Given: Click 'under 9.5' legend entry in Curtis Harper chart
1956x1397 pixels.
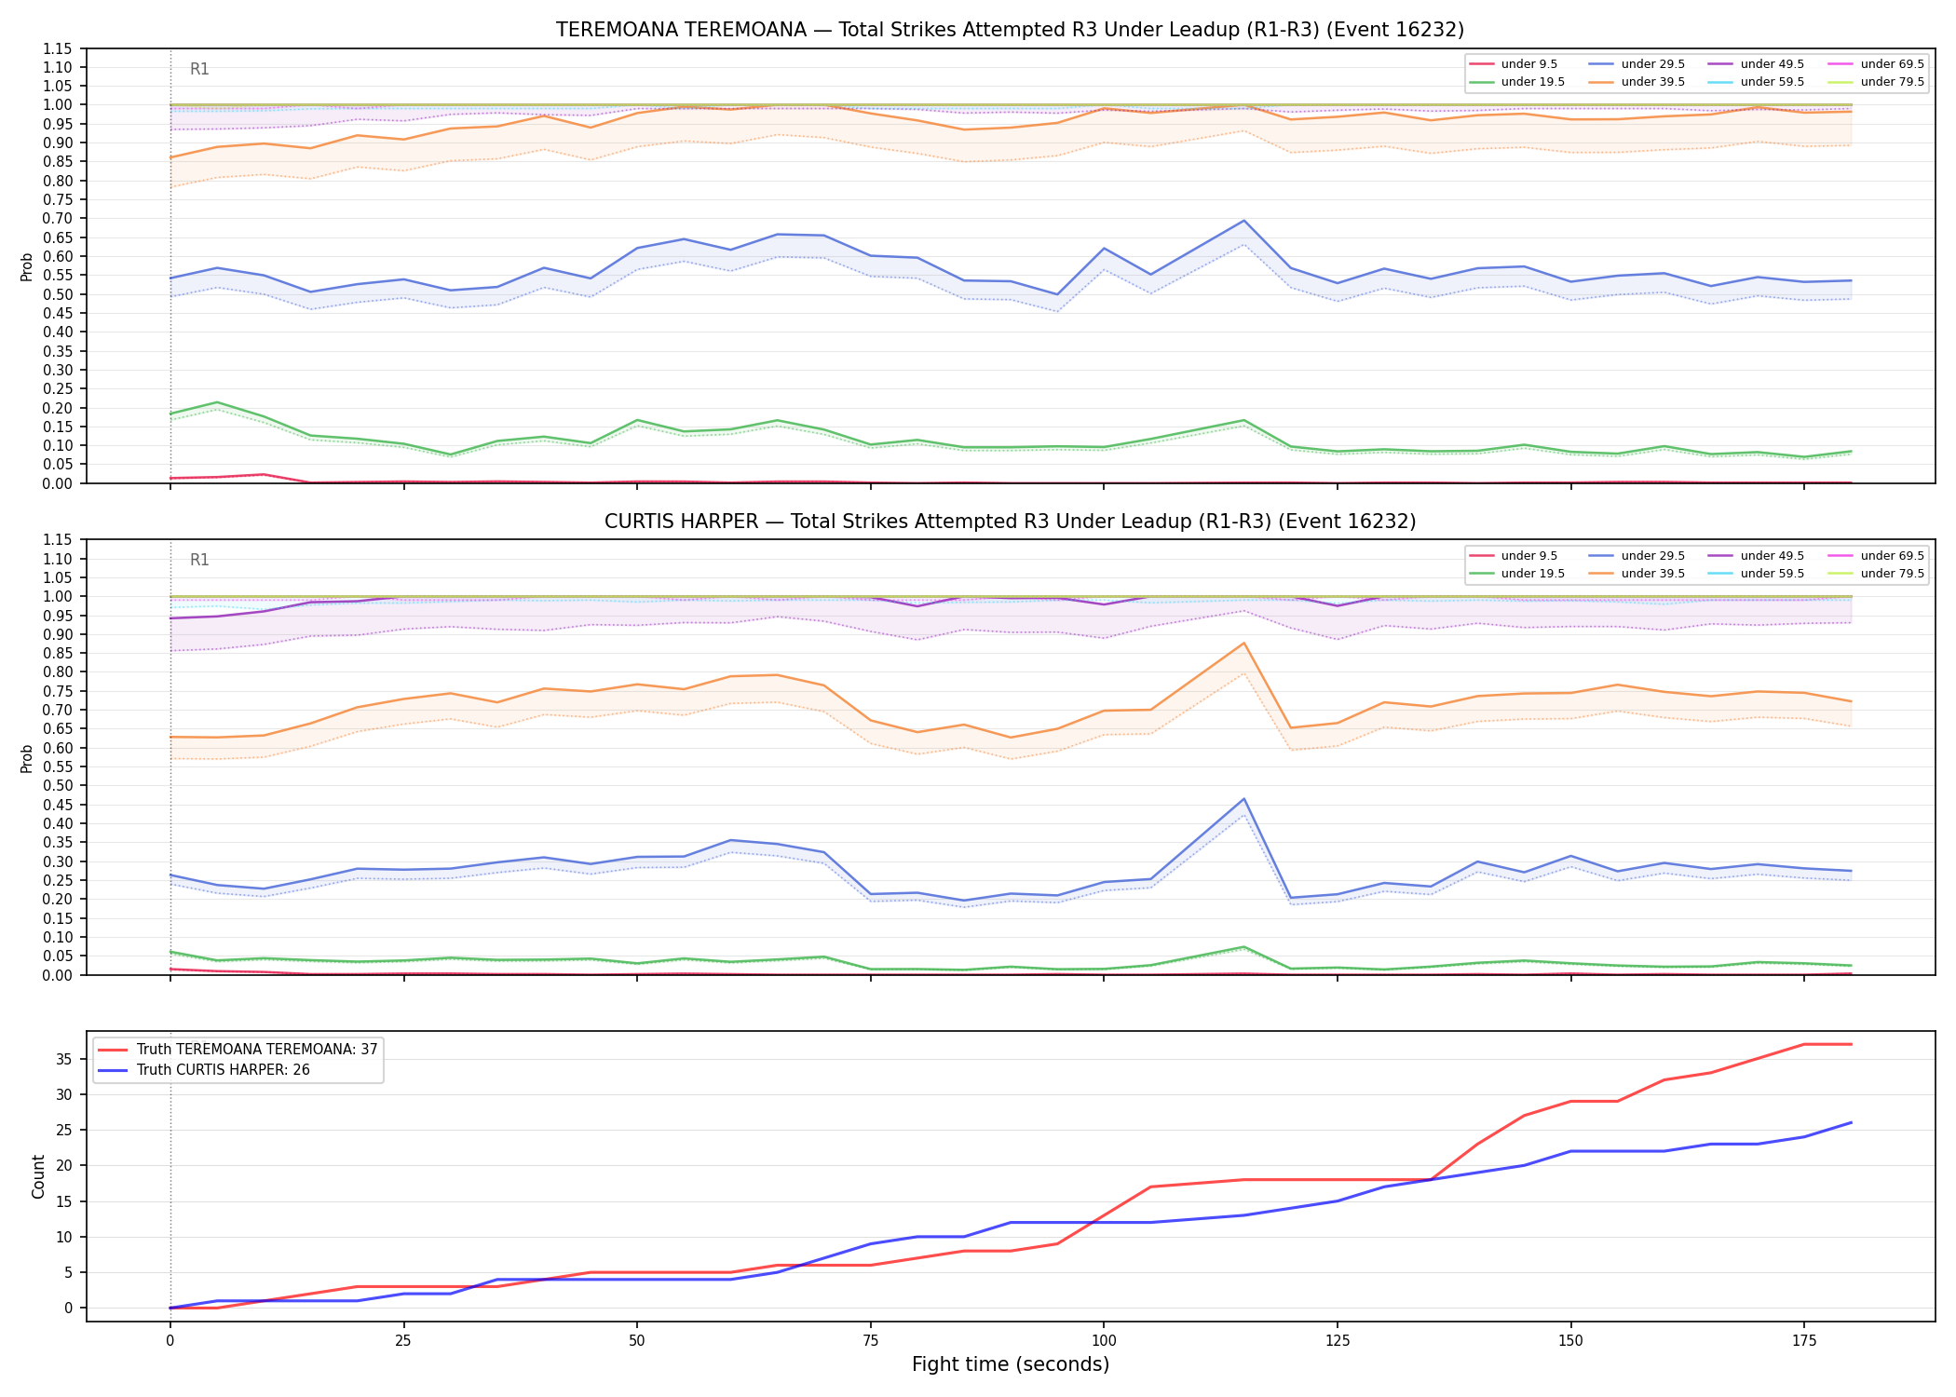Looking at the screenshot, I should tap(1514, 556).
